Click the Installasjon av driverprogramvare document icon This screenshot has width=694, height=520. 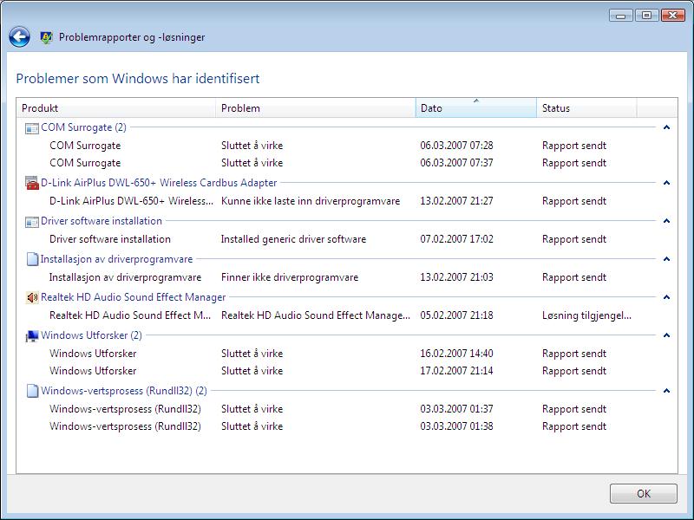pos(32,259)
